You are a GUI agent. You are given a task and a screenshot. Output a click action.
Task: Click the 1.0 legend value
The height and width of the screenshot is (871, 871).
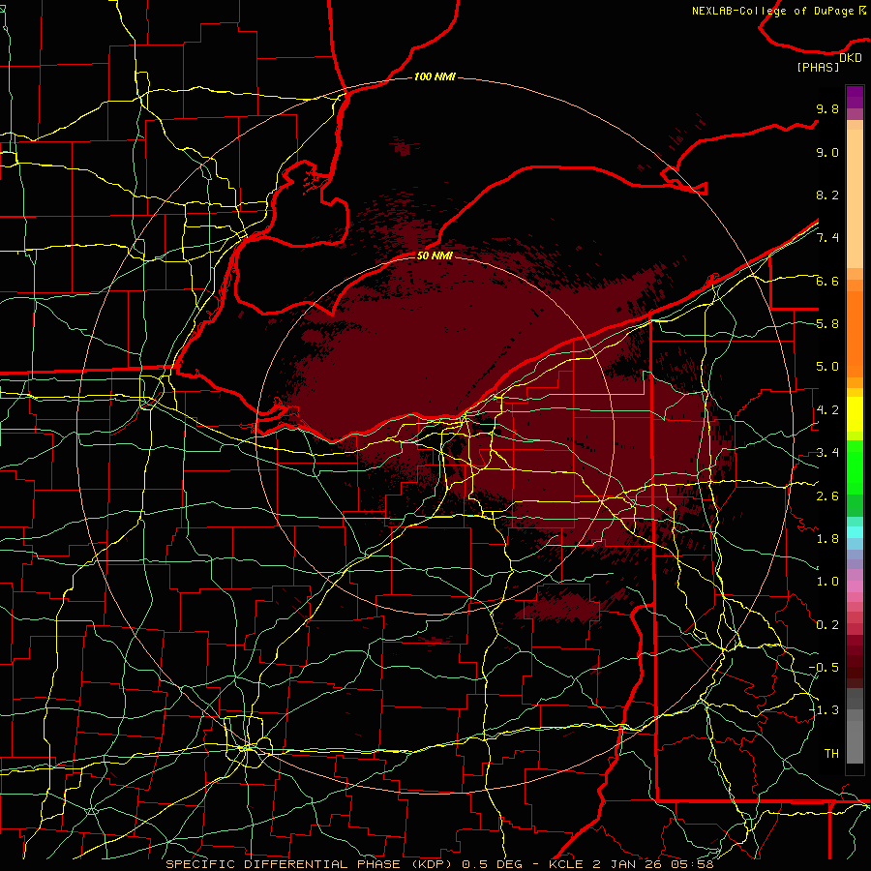827,582
